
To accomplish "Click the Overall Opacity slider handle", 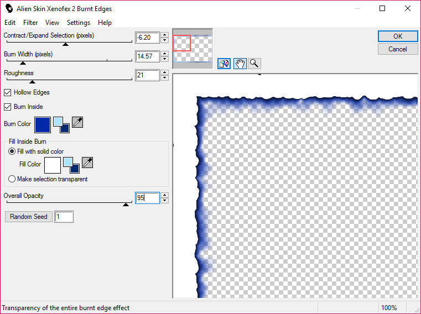I will tap(126, 205).
